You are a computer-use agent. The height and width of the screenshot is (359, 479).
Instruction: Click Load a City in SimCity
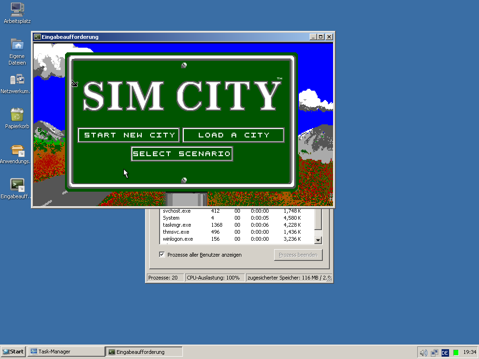coord(233,135)
